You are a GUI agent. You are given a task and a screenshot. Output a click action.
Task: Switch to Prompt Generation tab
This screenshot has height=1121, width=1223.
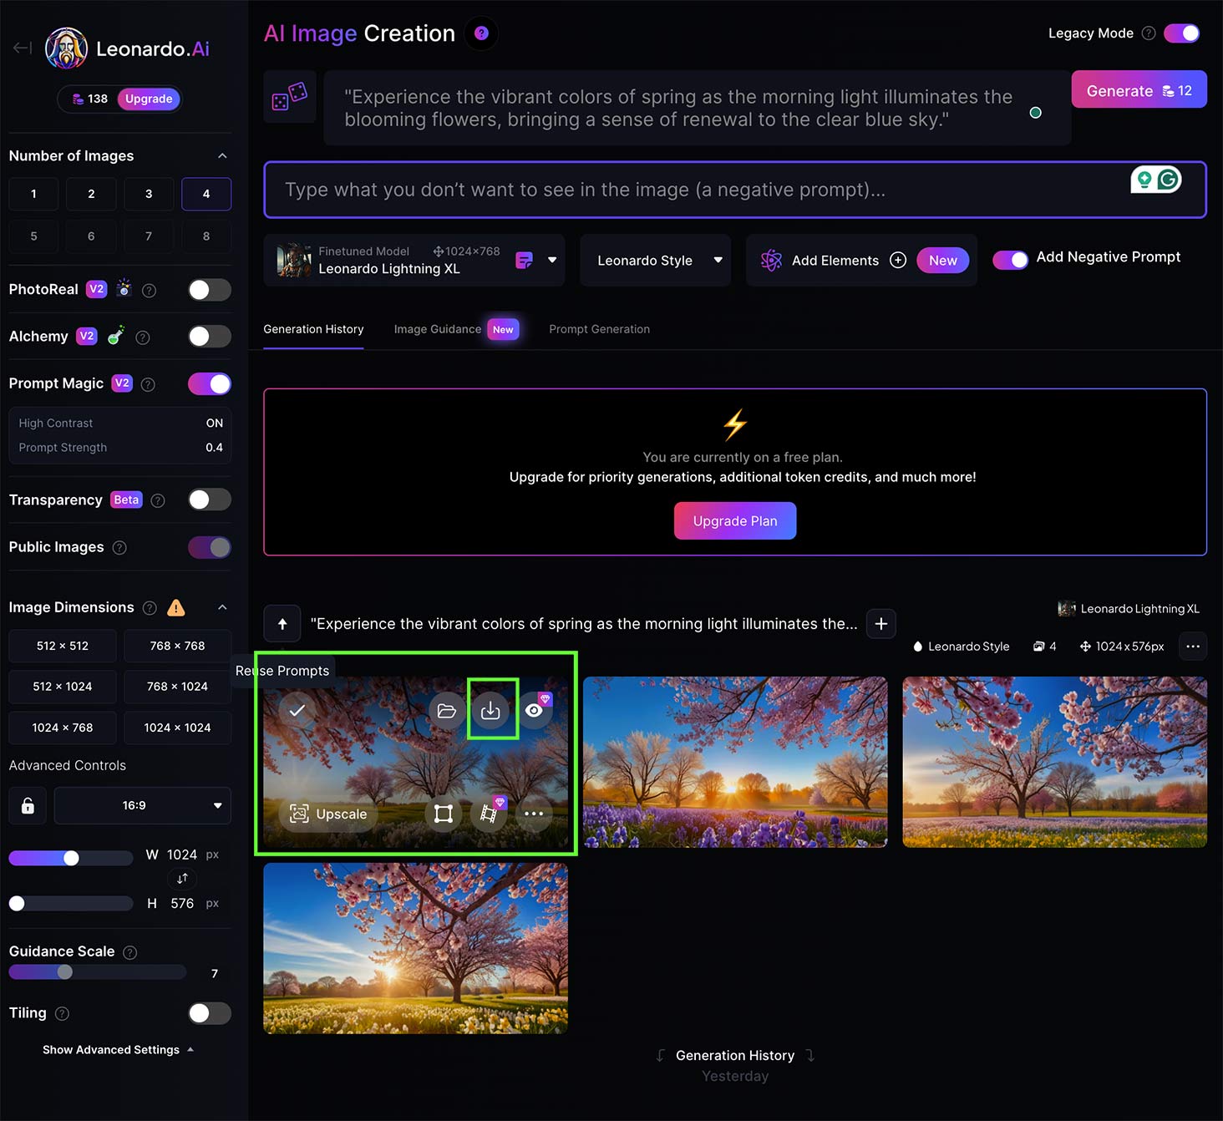(599, 329)
